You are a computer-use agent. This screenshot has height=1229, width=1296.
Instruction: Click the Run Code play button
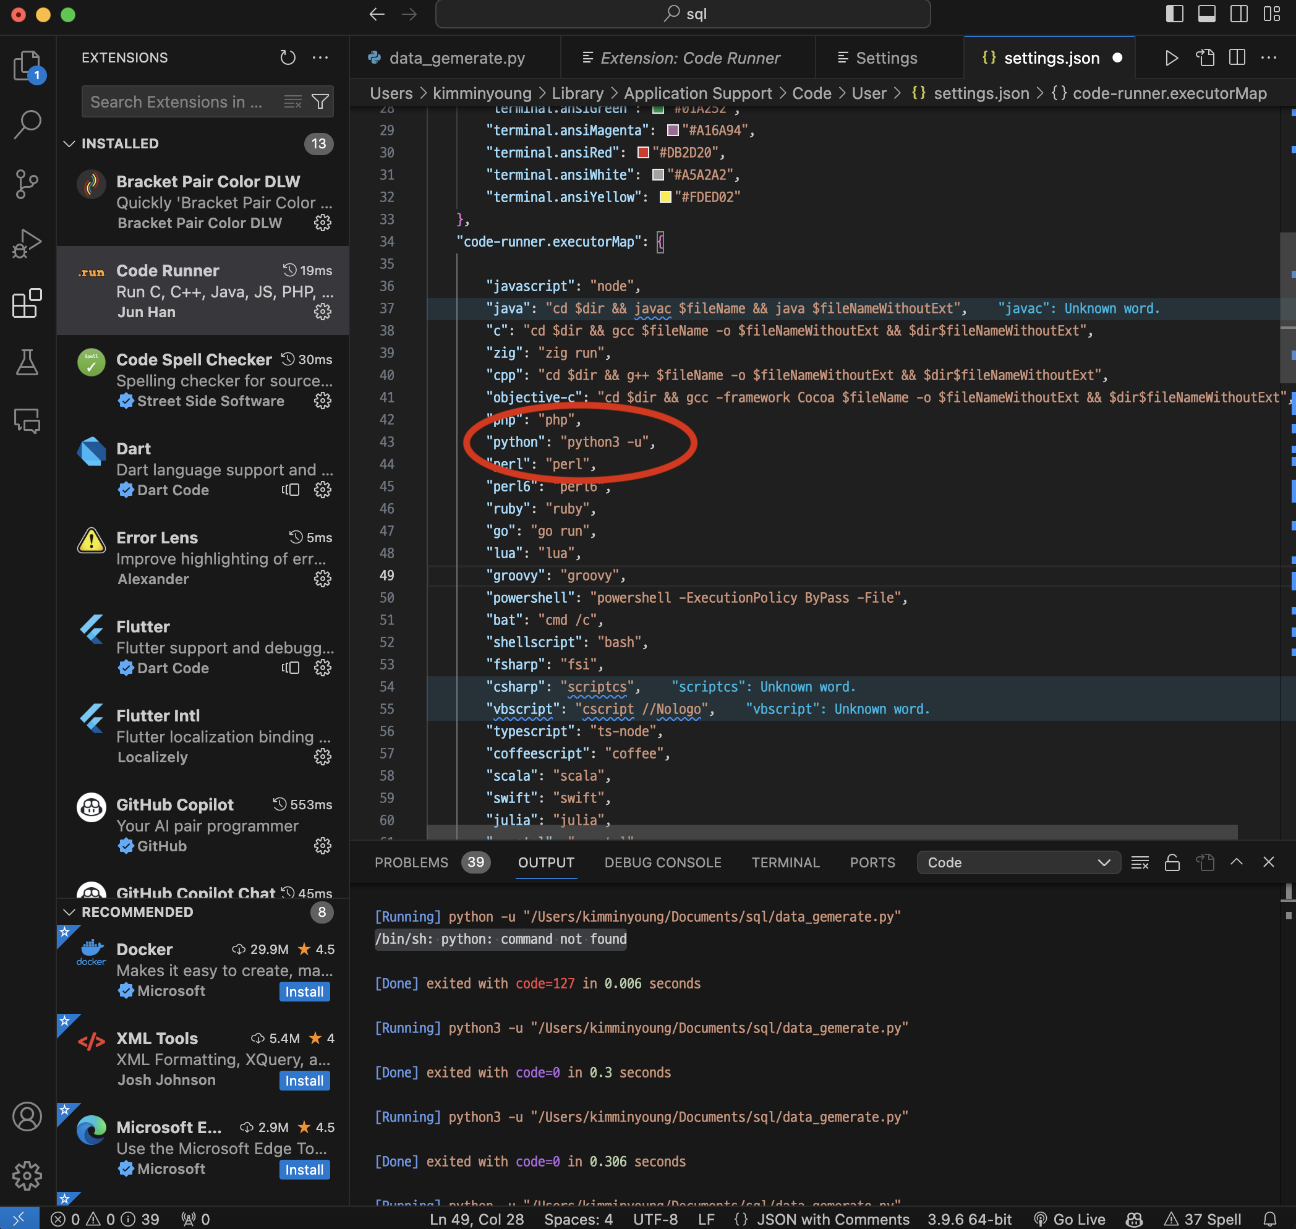1171,58
